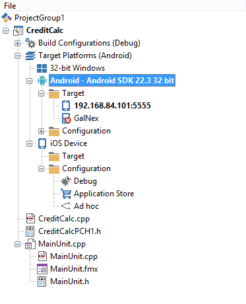Expand the Build Configurations (Debug) node
Image resolution: width=246 pixels, height=304 pixels.
(x=17, y=43)
